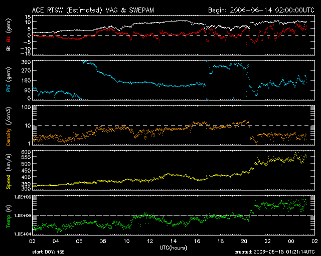
Task: Click the white 'Bt' axis label
Action: (x=9, y=48)
